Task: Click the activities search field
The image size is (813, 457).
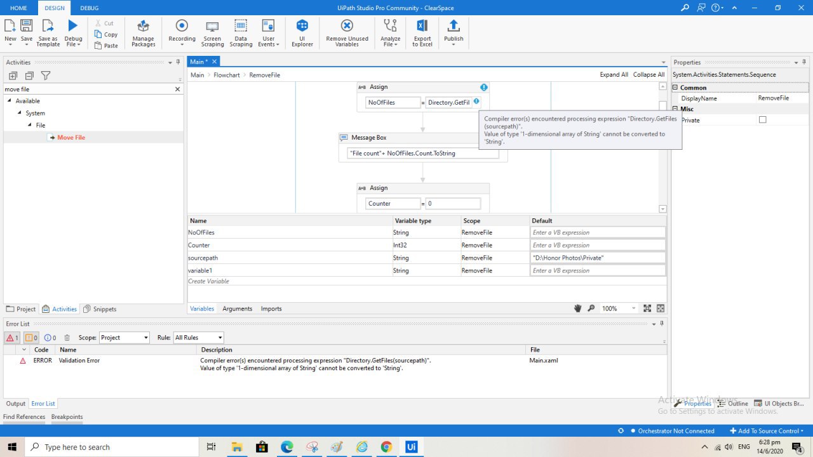Action: (x=88, y=89)
